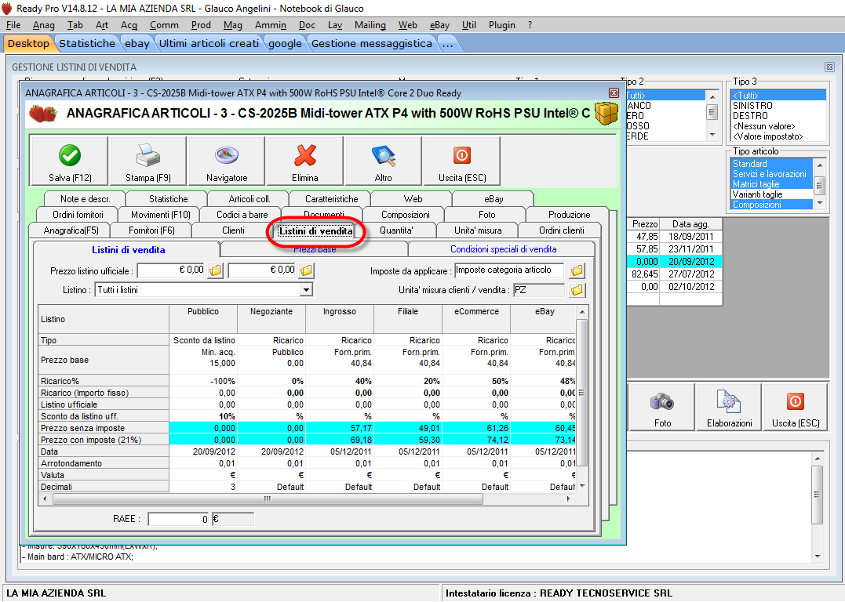Open the Condizioni speciali di vendita tab

tap(503, 249)
